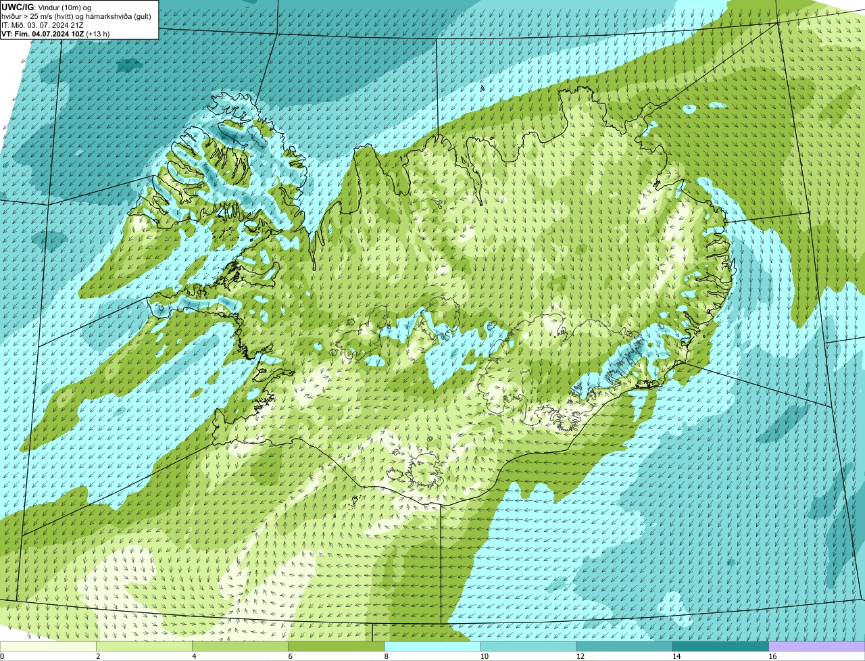Click the "8" label on the wind scale

[387, 656]
